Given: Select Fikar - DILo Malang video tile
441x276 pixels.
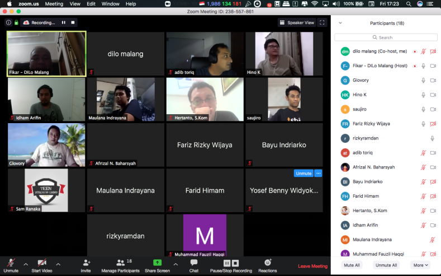Looking at the screenshot, I should pyautogui.click(x=46, y=54).
